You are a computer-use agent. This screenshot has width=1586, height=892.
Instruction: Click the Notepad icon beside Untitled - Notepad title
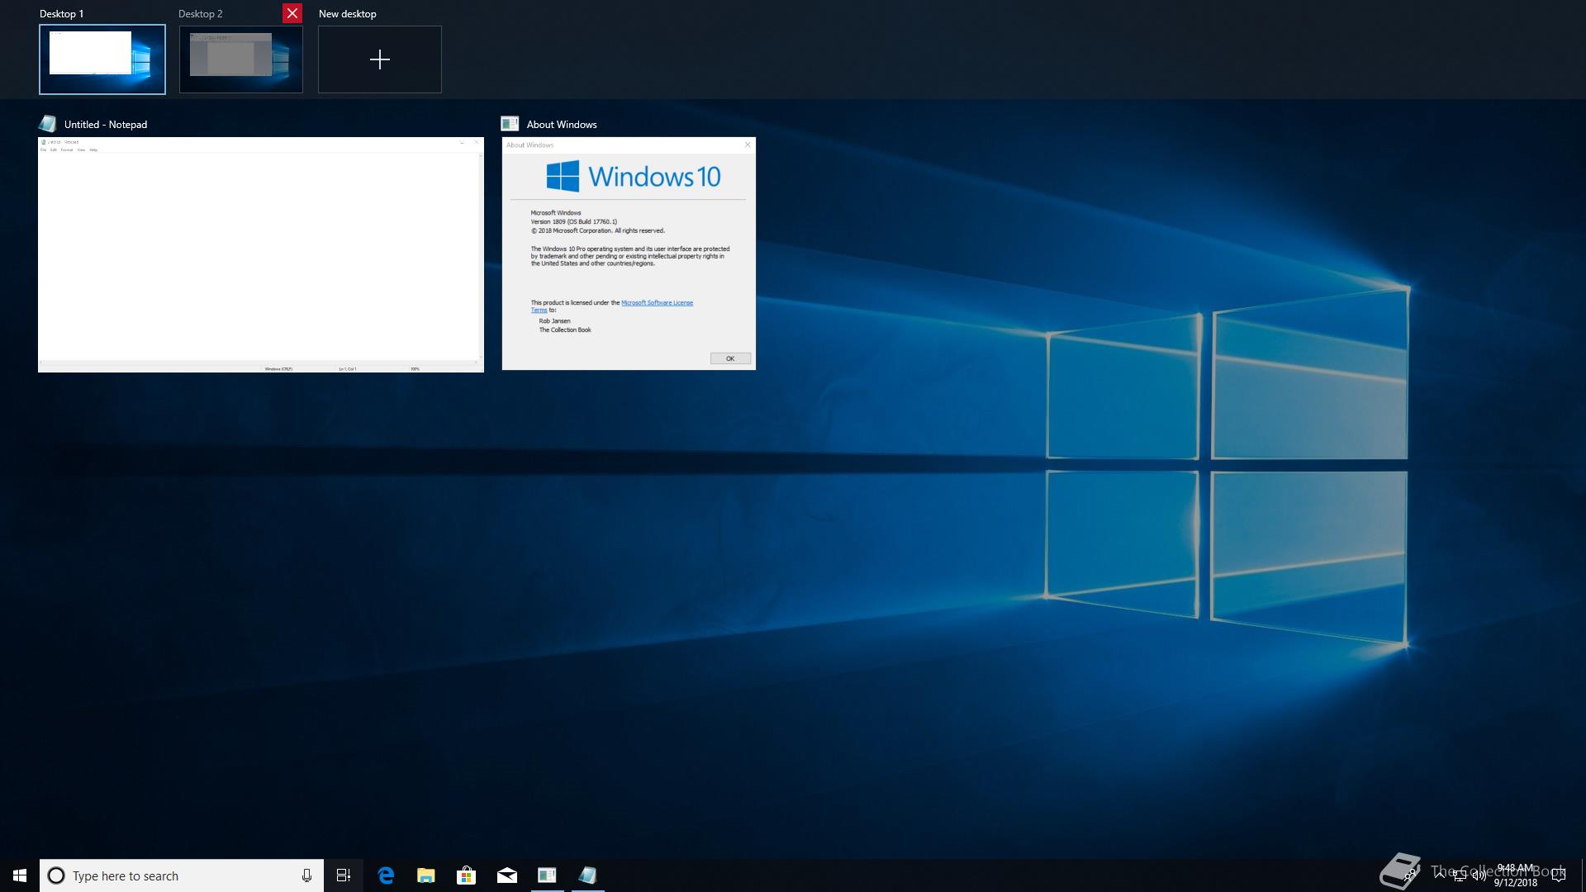(x=48, y=124)
